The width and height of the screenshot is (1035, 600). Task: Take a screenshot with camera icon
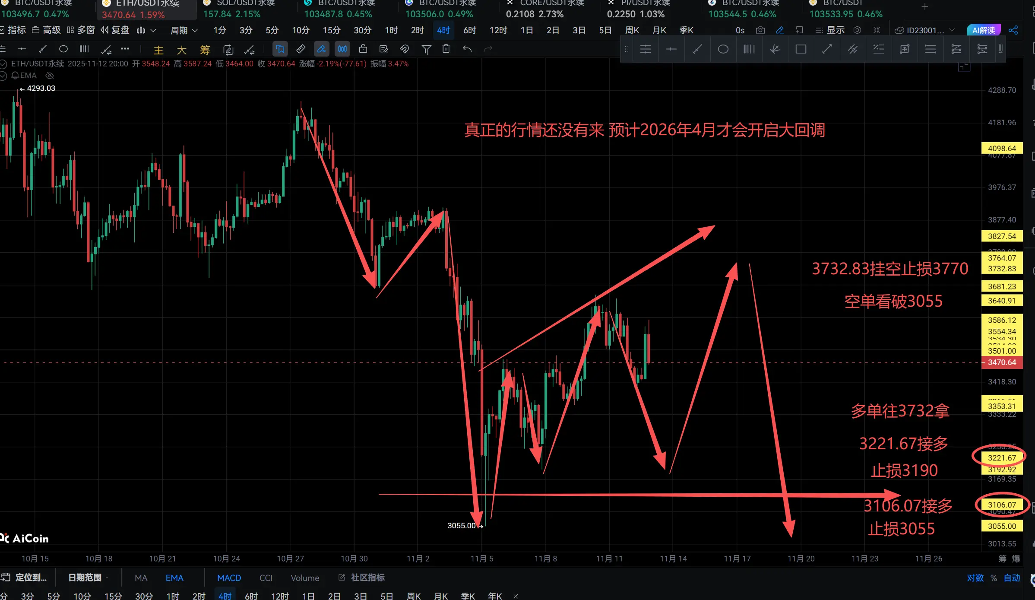pos(760,30)
